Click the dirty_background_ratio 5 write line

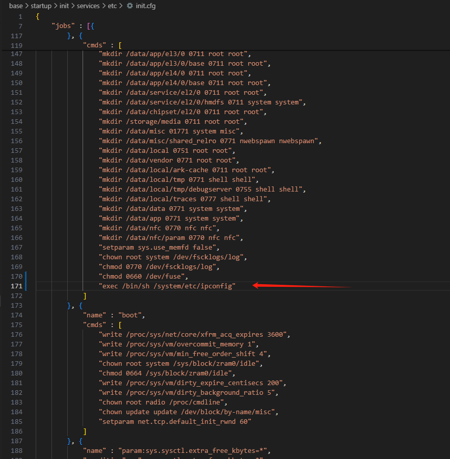pyautogui.click(x=189, y=393)
